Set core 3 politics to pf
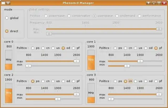 click(156, 81)
